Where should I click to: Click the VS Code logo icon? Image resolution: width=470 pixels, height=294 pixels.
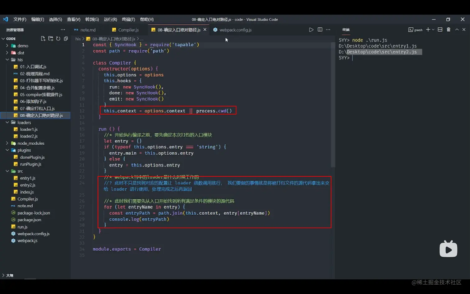6,19
